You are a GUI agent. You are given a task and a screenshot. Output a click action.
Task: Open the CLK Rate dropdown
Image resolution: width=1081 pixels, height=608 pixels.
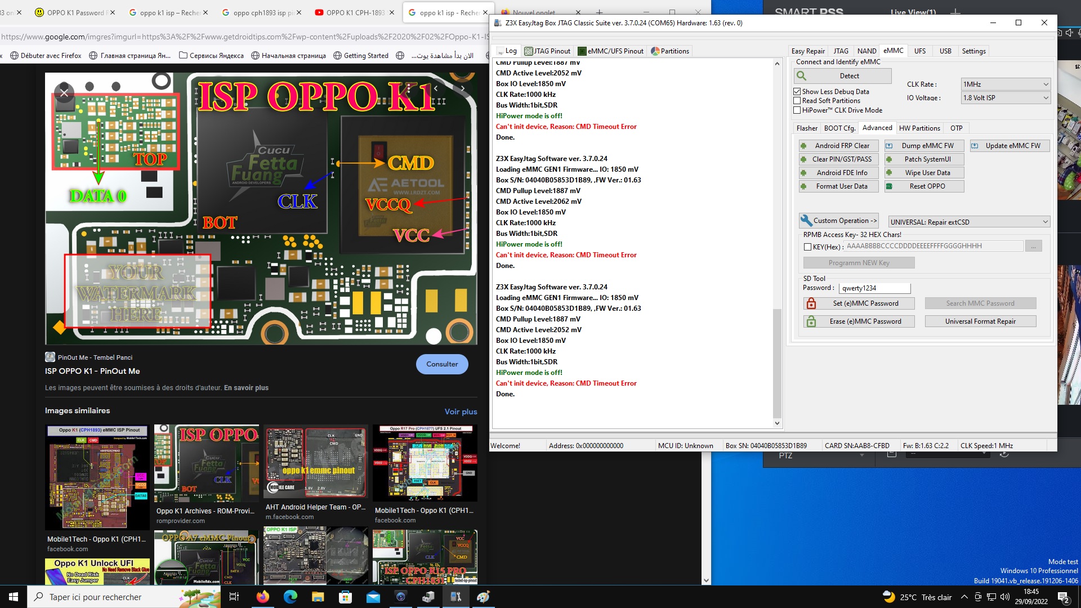pyautogui.click(x=1005, y=84)
